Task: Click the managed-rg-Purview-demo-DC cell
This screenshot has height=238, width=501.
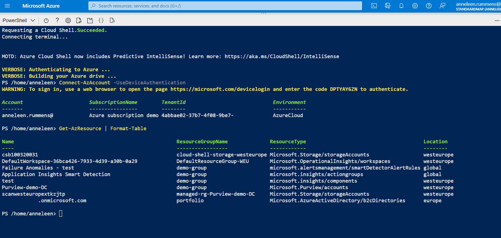Action: click(x=216, y=194)
